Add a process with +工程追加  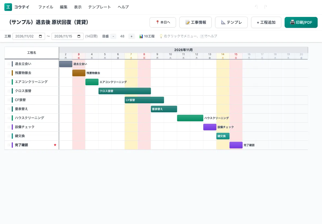(x=266, y=22)
